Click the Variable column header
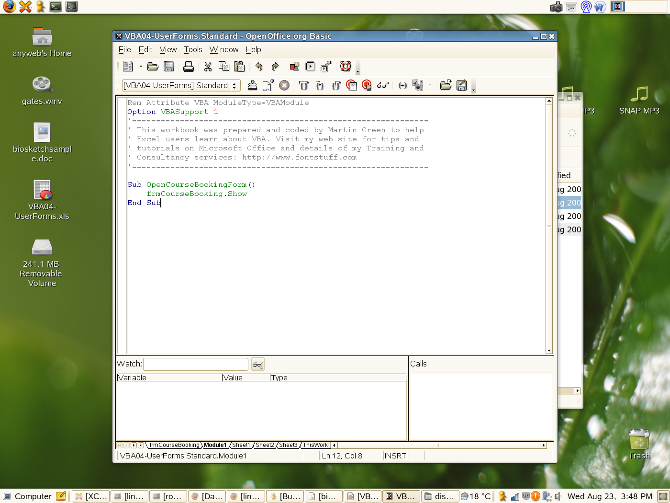This screenshot has height=503, width=670. point(169,377)
